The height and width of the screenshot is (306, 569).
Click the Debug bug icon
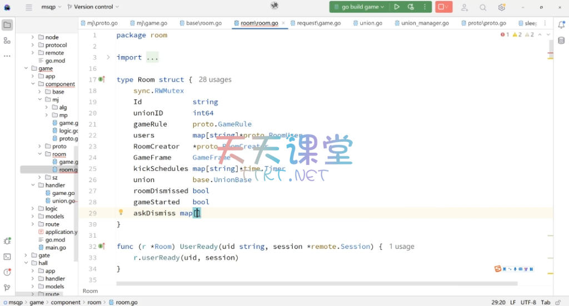(411, 7)
